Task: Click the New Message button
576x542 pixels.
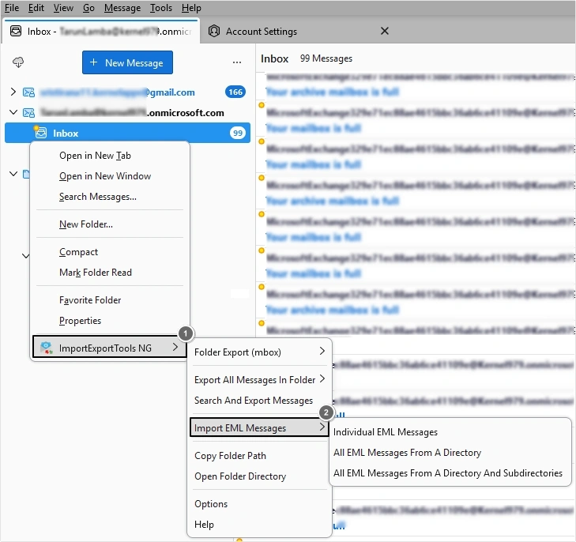Action: [x=127, y=62]
